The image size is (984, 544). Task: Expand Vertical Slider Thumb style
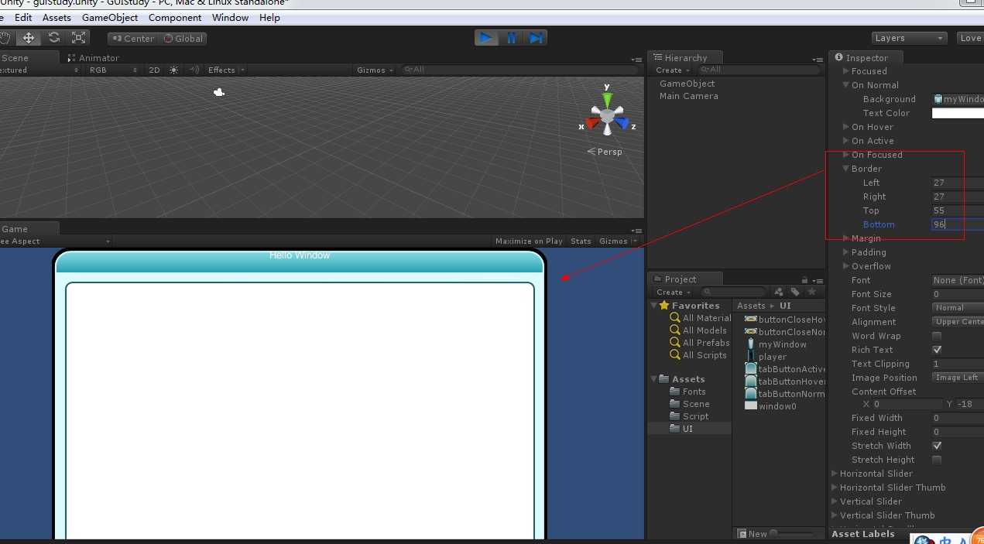pos(835,515)
